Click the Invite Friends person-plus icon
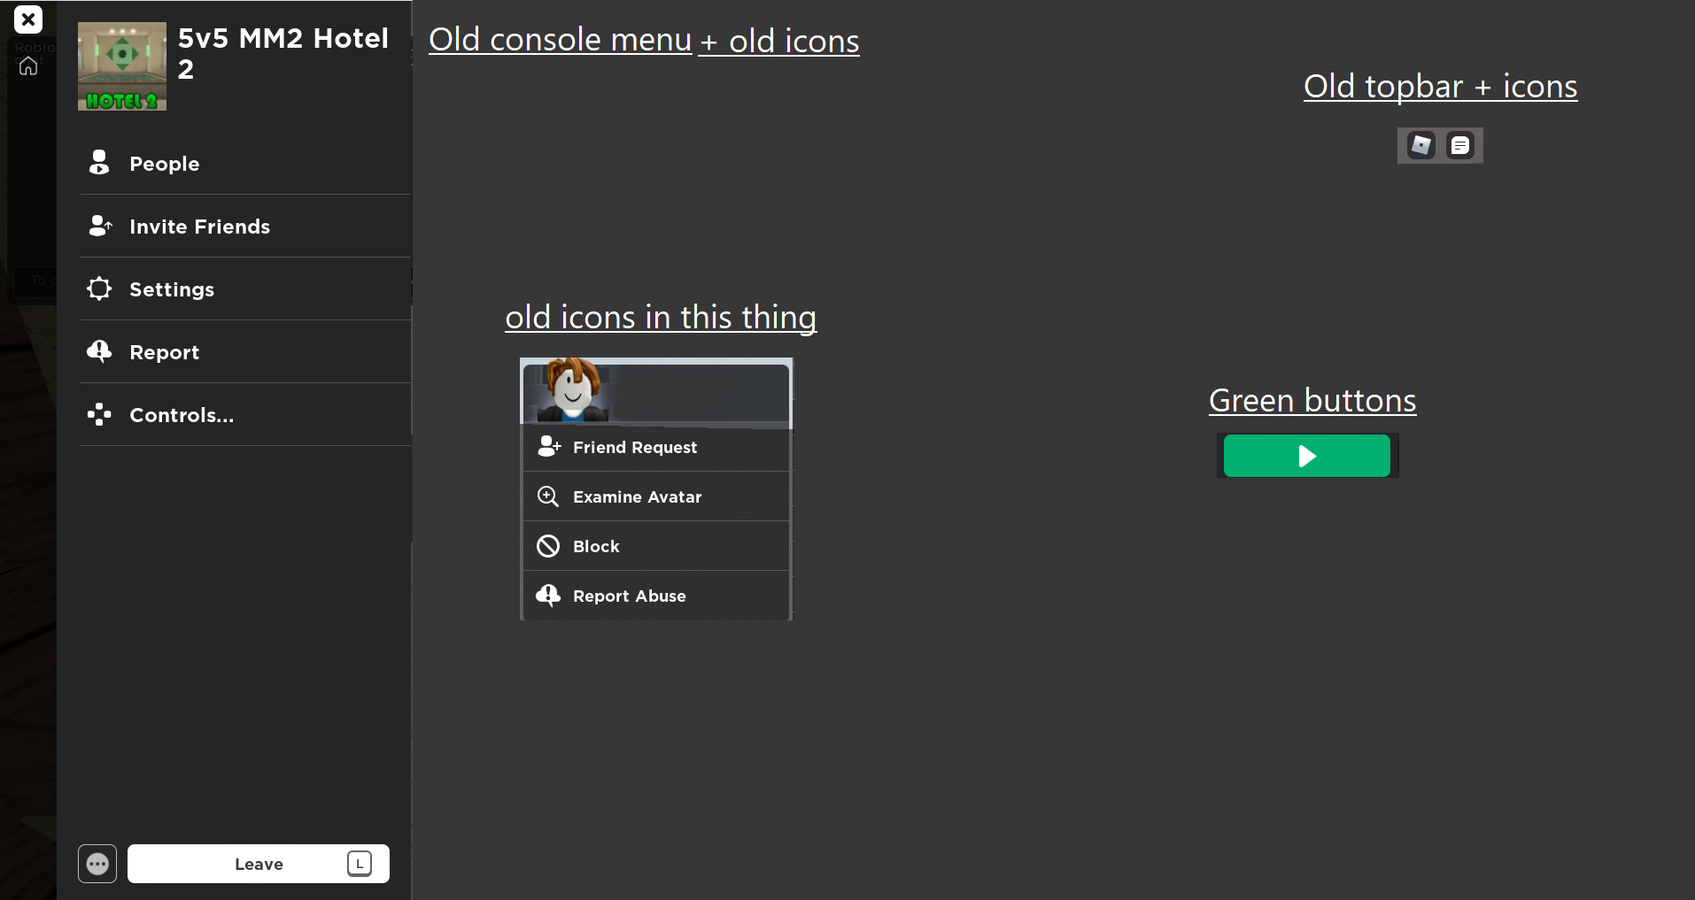Image resolution: width=1695 pixels, height=900 pixels. [x=99, y=226]
